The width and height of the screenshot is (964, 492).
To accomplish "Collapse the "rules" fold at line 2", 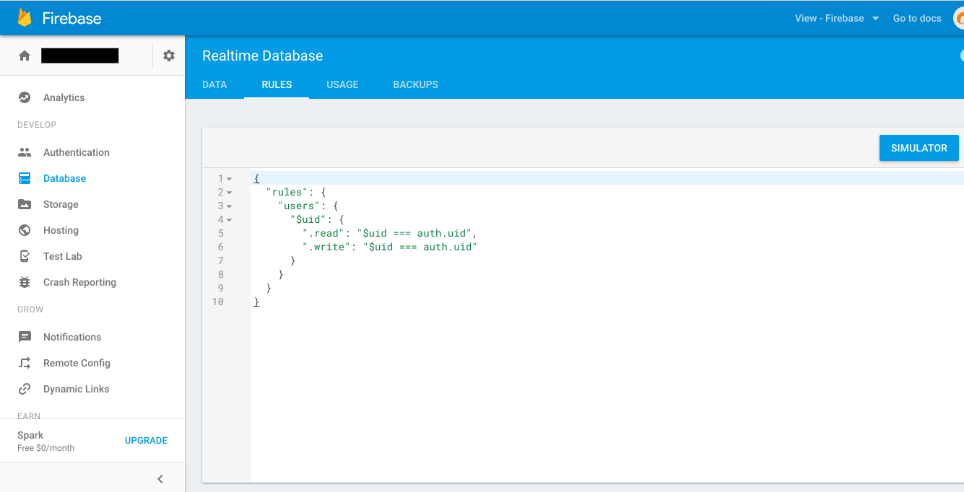I will [x=229, y=192].
